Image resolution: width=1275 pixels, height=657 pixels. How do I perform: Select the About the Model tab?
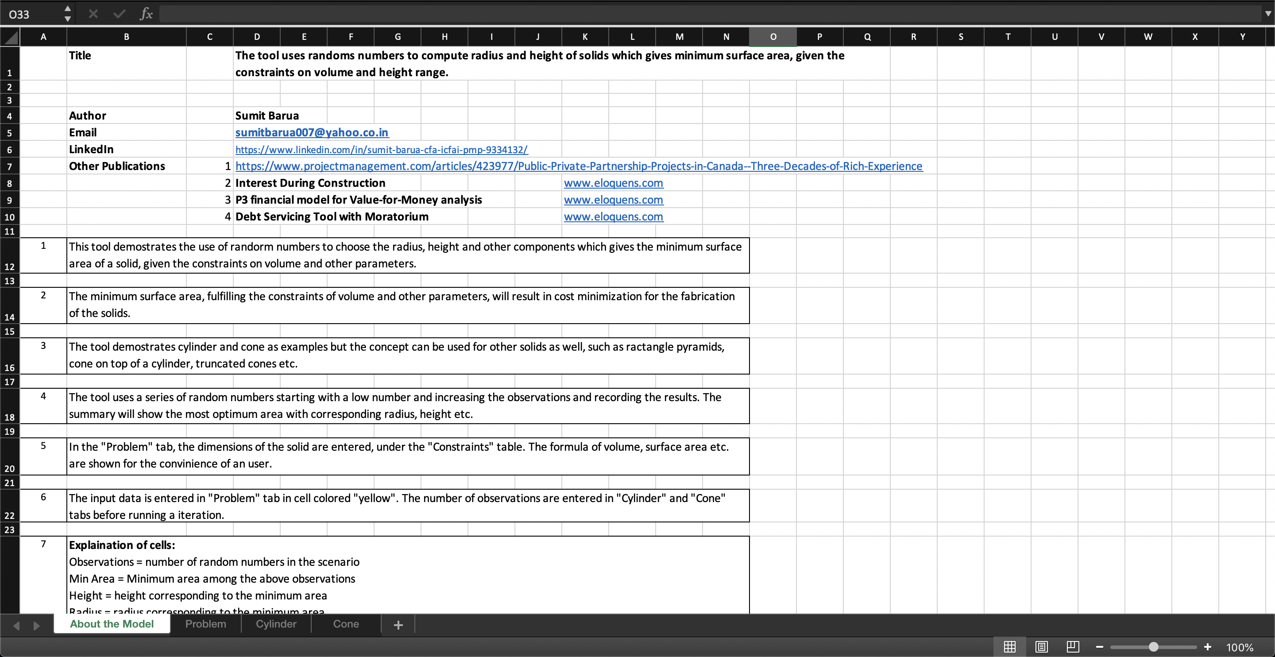click(x=112, y=624)
